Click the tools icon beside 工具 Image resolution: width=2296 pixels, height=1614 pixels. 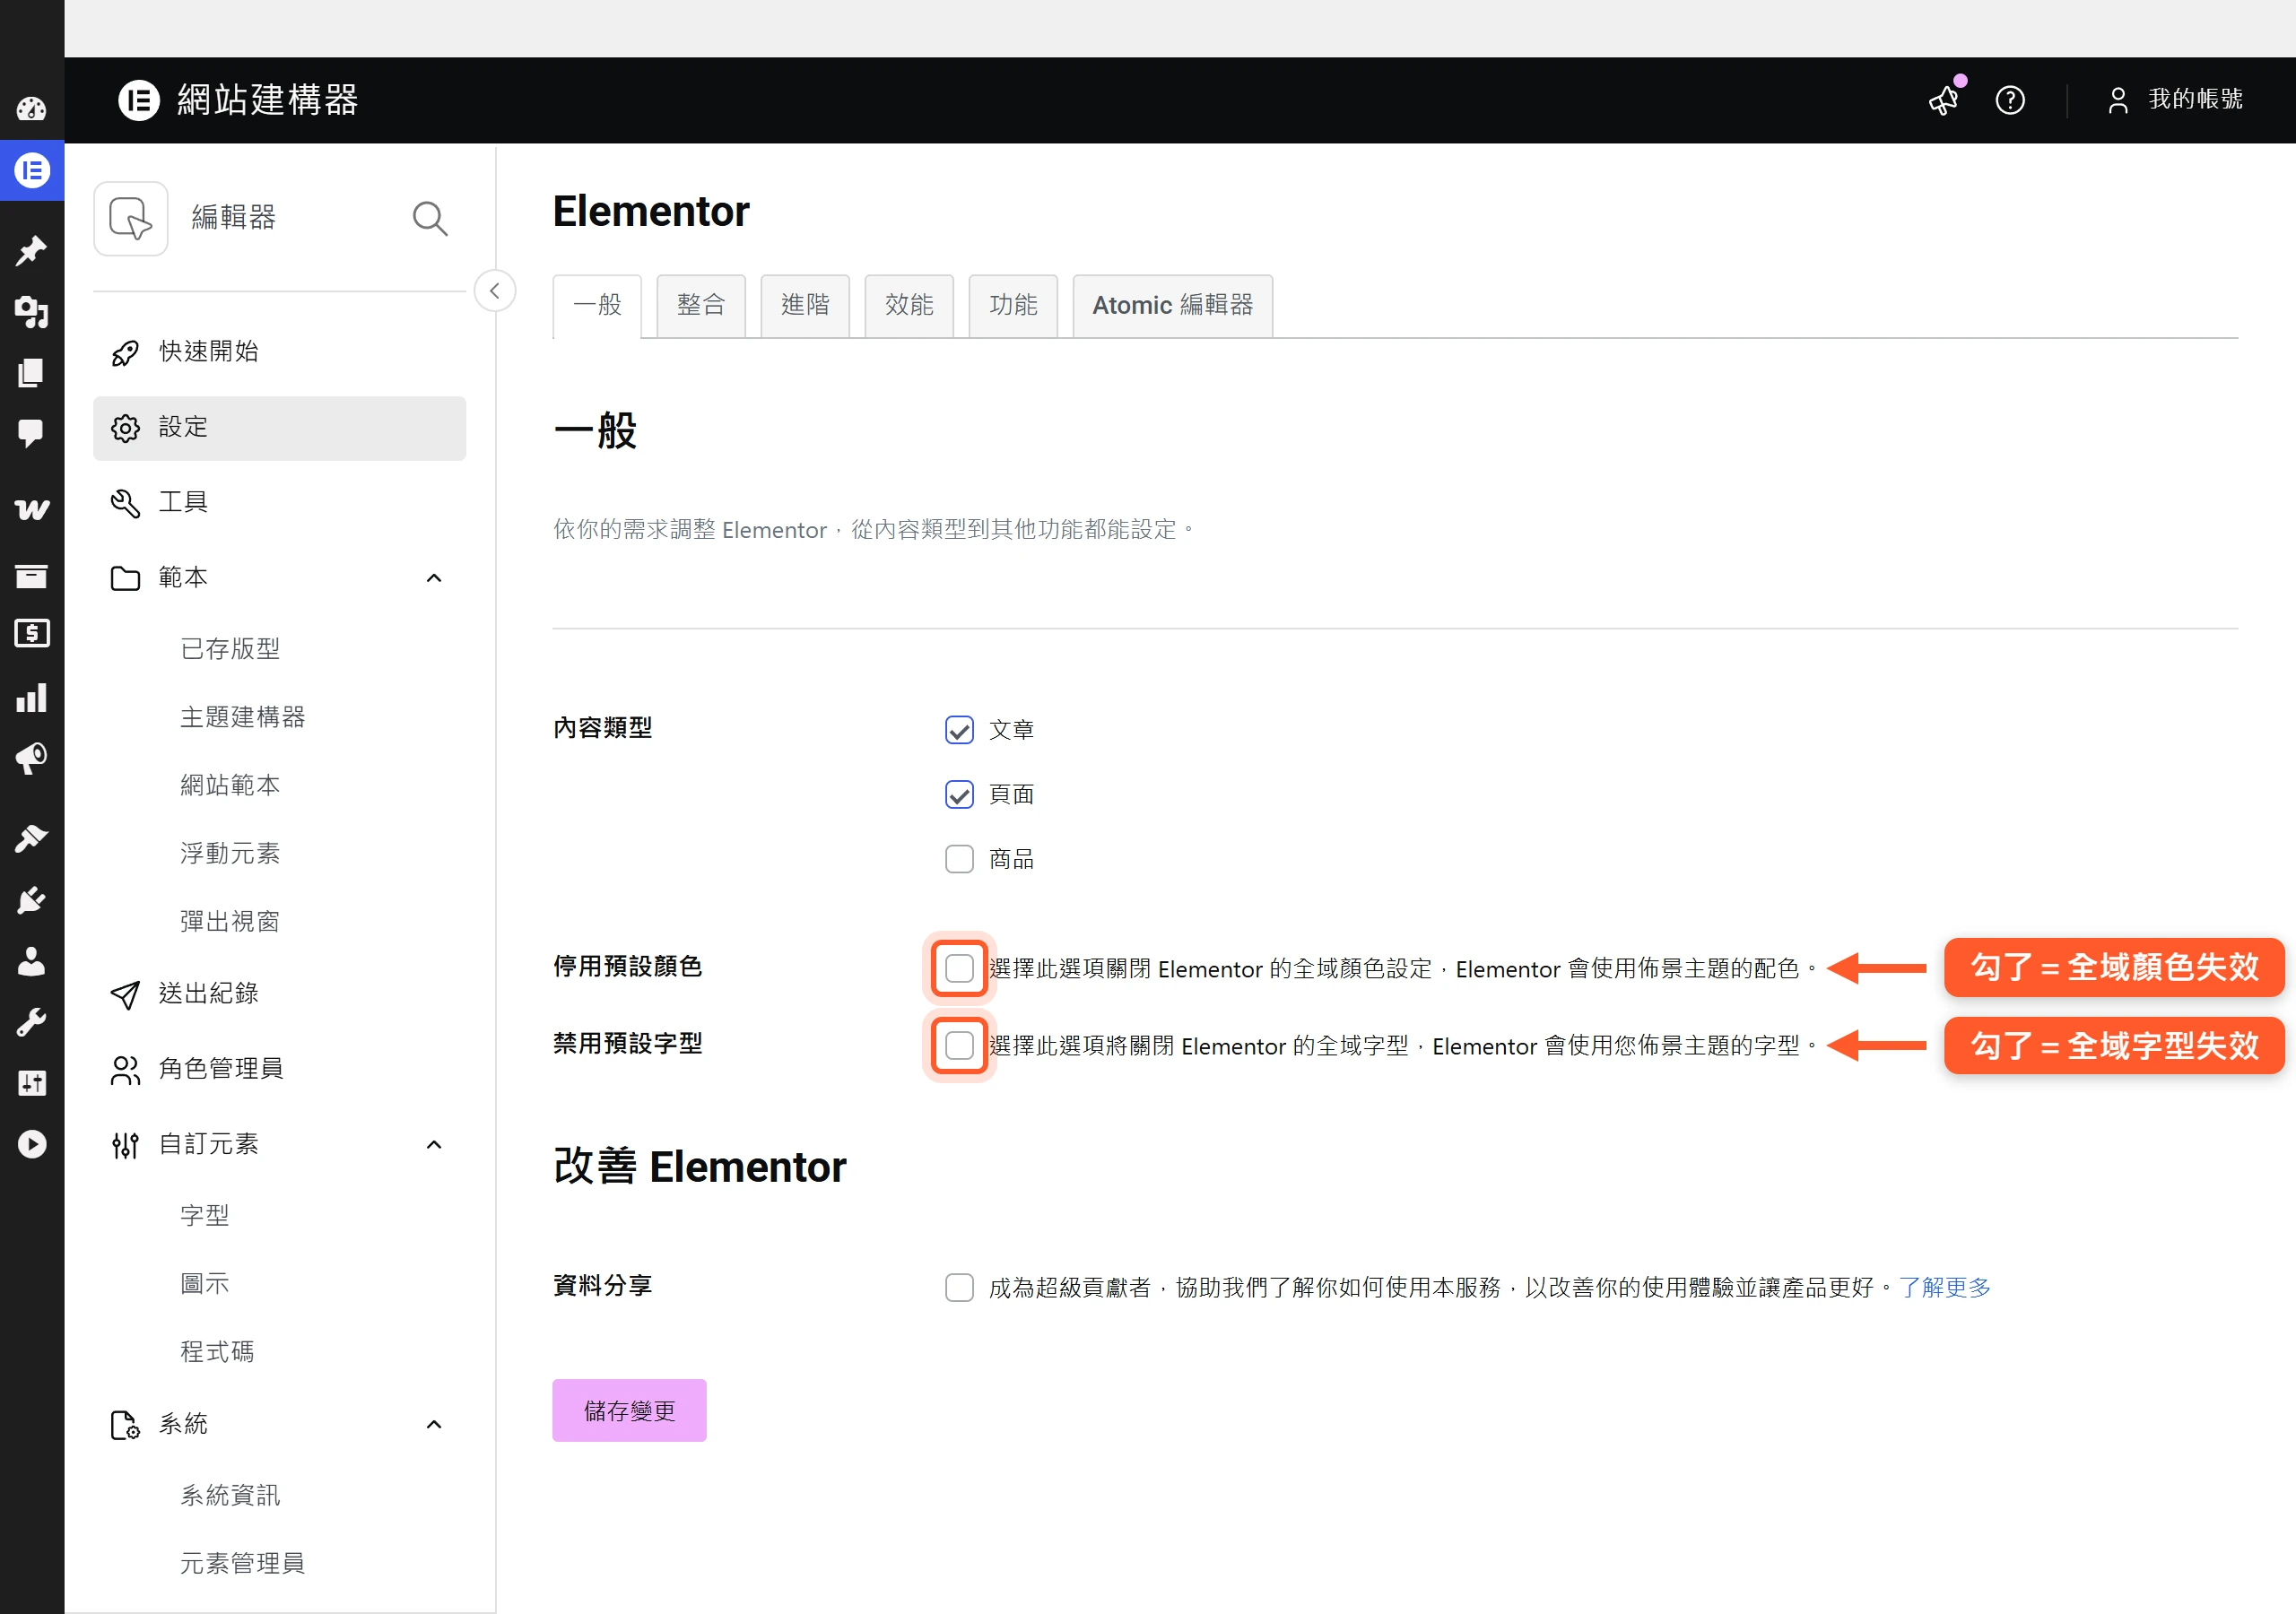[x=125, y=503]
